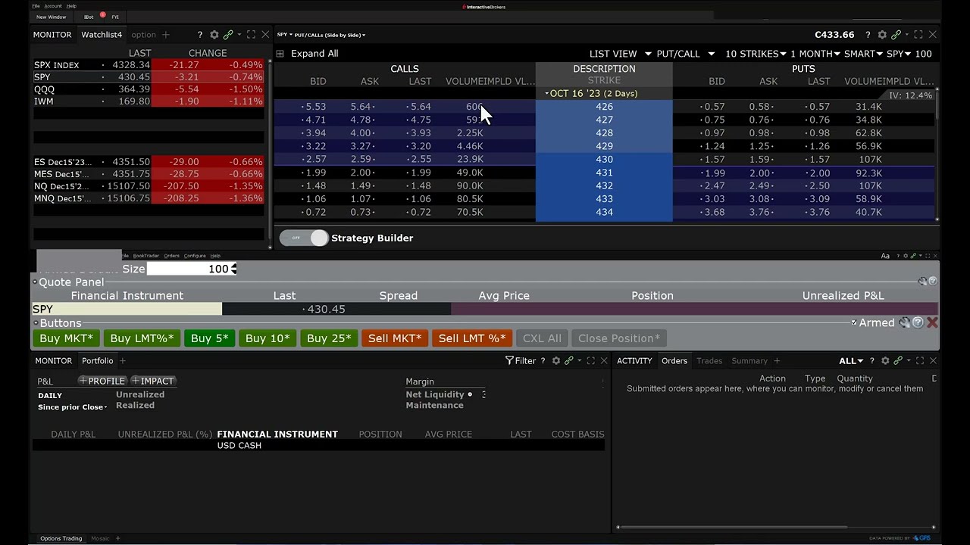This screenshot has width=970, height=545.
Task: Collapse the Buttons section
Action: coord(34,323)
